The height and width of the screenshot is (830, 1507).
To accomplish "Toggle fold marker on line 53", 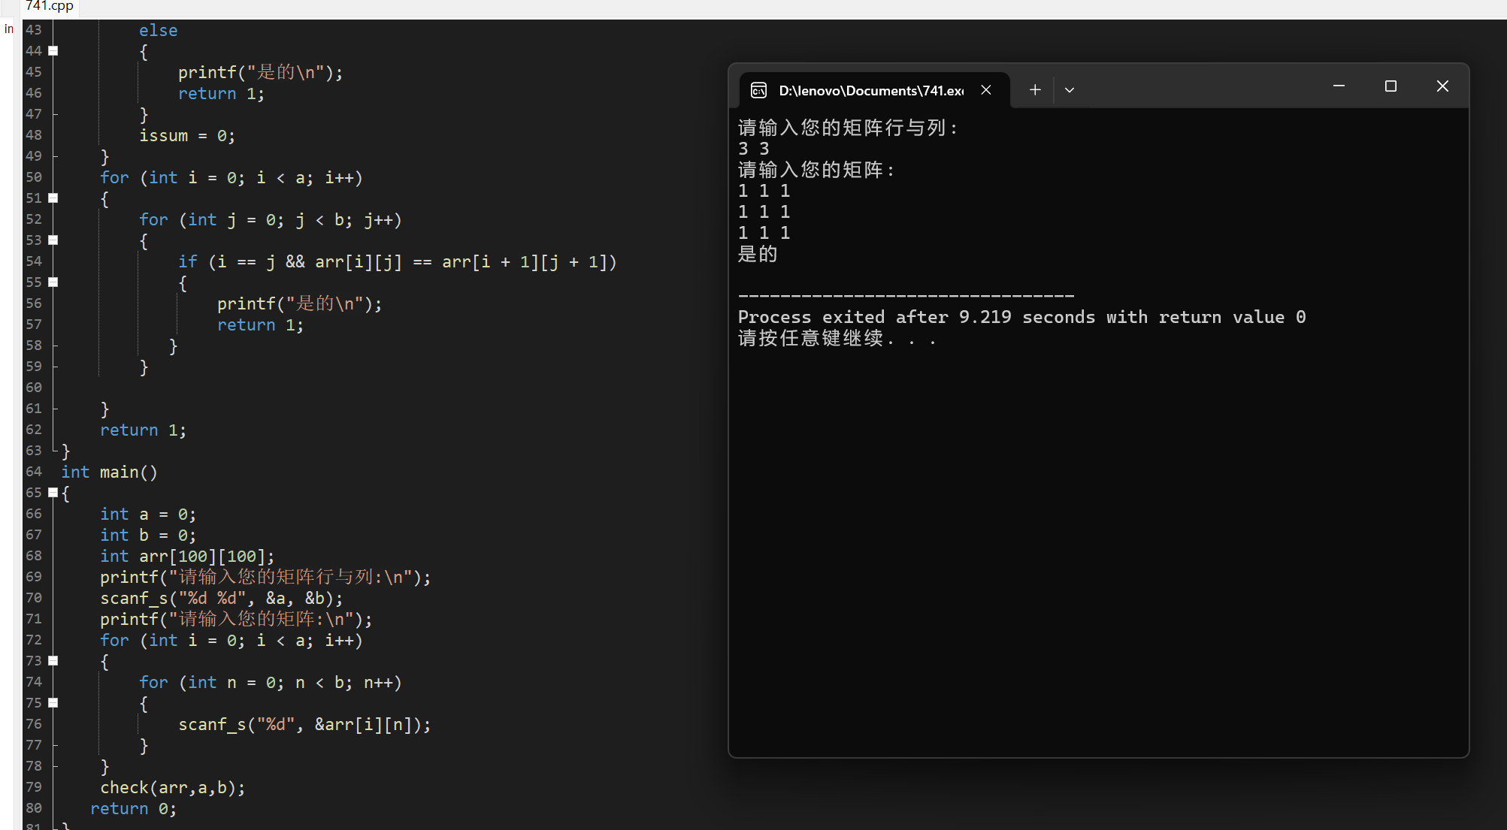I will [x=53, y=240].
